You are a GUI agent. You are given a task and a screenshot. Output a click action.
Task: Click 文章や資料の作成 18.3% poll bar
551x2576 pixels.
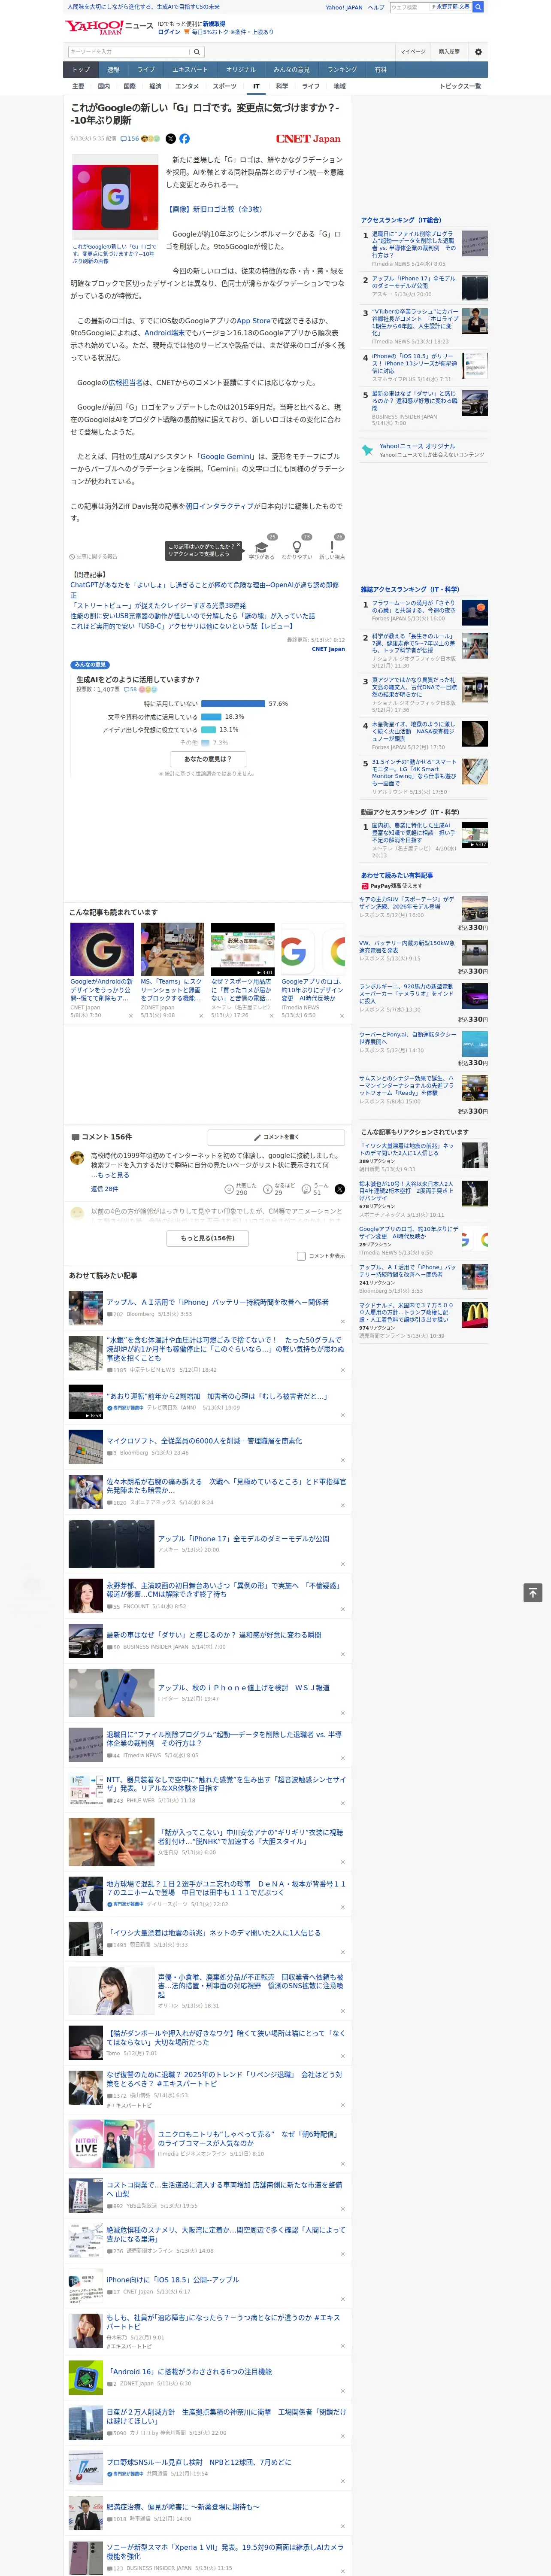[211, 716]
